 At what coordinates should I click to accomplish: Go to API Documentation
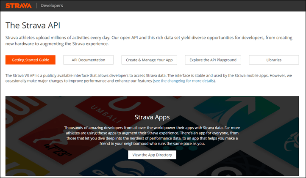click(x=89, y=60)
